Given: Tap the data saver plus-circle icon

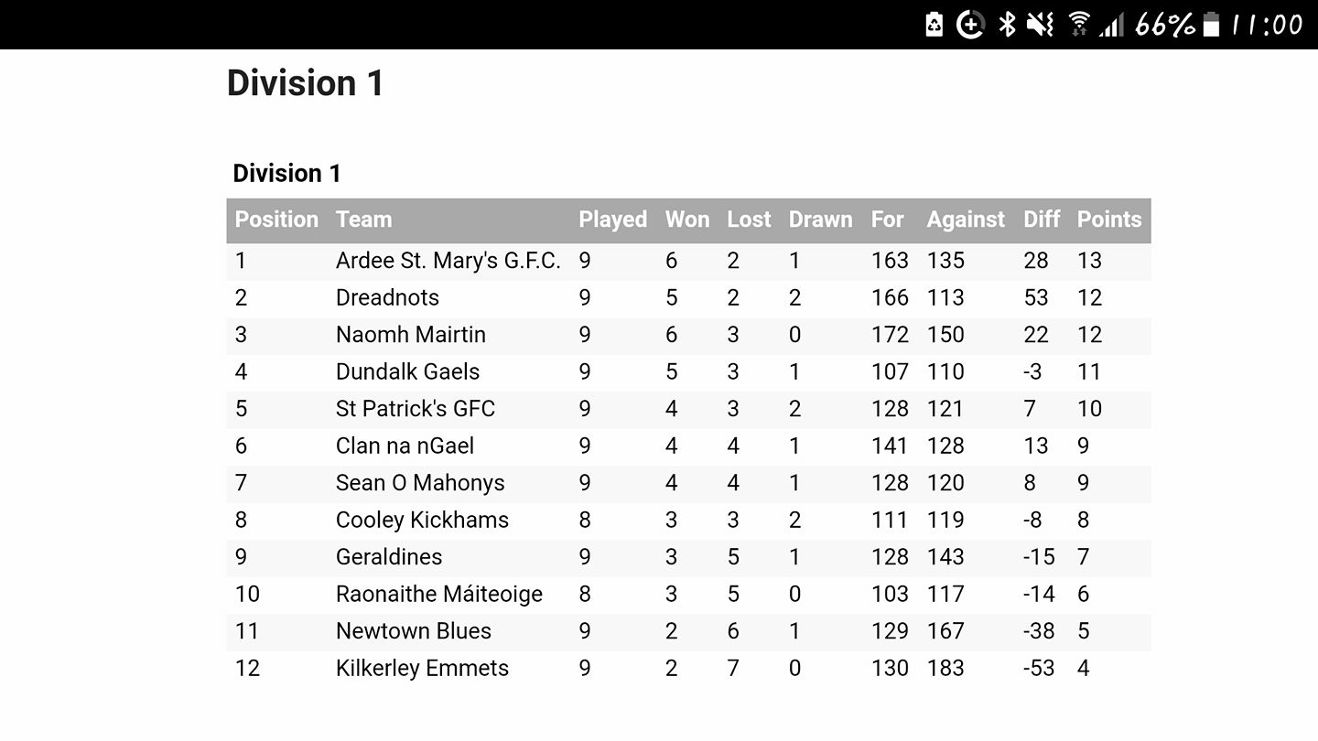Looking at the screenshot, I should click(970, 25).
